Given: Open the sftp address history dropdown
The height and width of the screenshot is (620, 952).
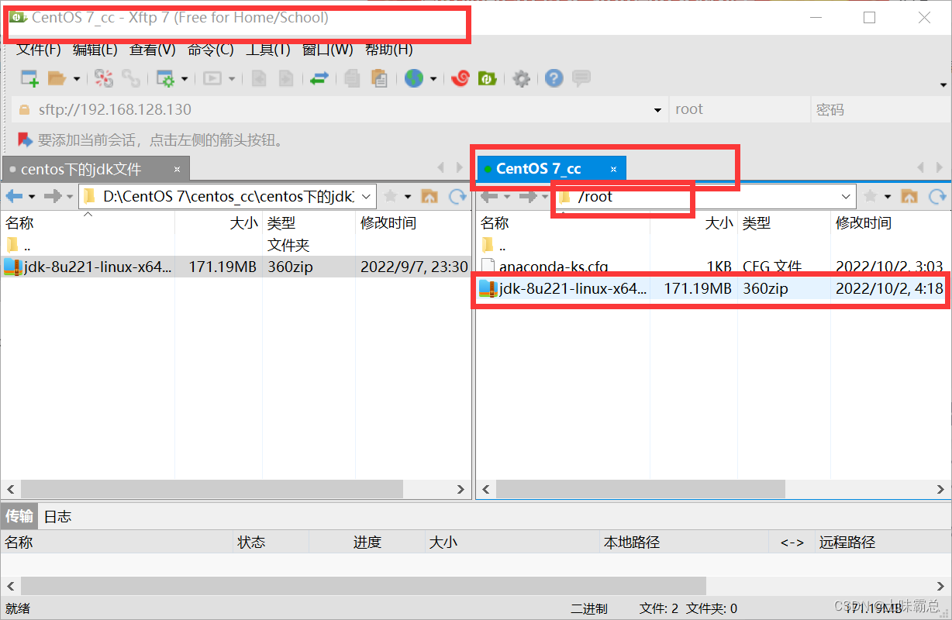Looking at the screenshot, I should click(x=657, y=108).
